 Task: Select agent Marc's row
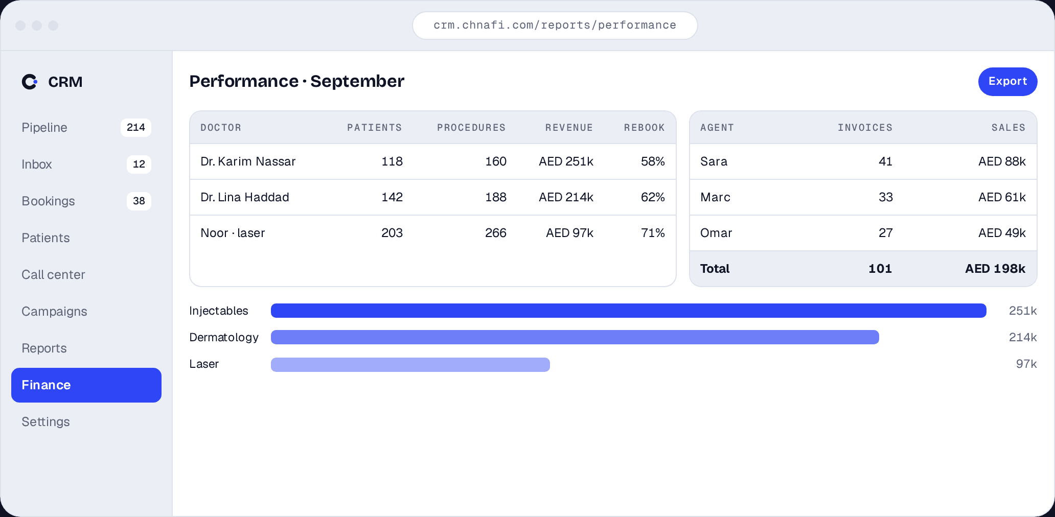pos(863,197)
